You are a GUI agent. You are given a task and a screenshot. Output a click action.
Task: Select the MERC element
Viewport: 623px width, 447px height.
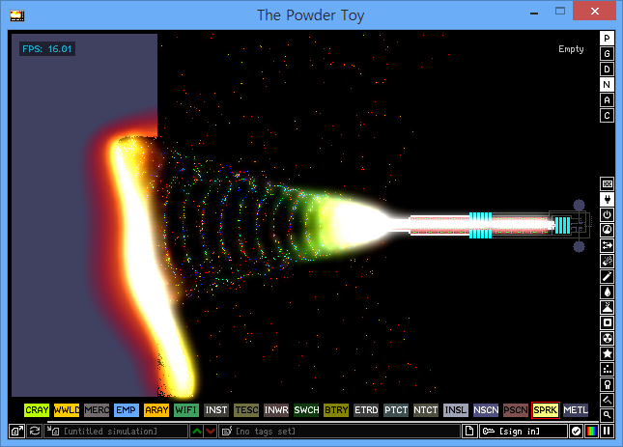point(97,410)
